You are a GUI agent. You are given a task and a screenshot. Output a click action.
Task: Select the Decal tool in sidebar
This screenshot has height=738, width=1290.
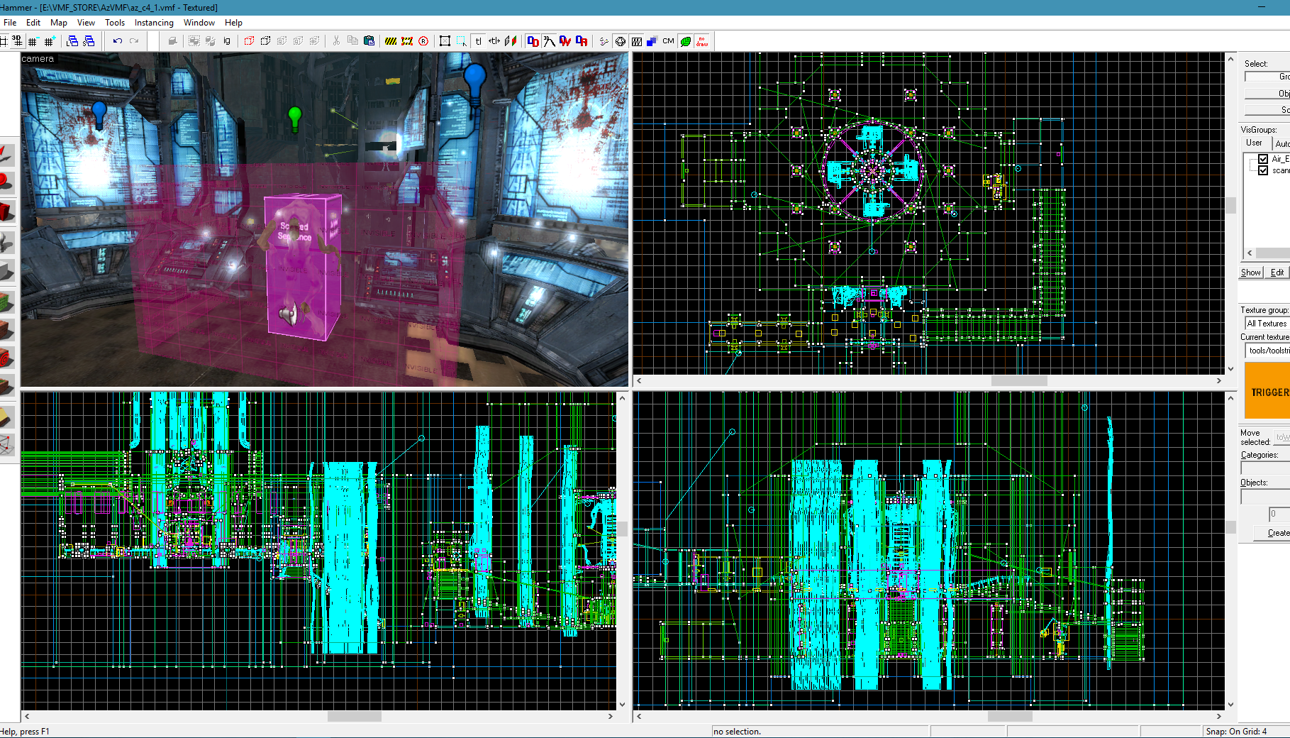click(7, 358)
